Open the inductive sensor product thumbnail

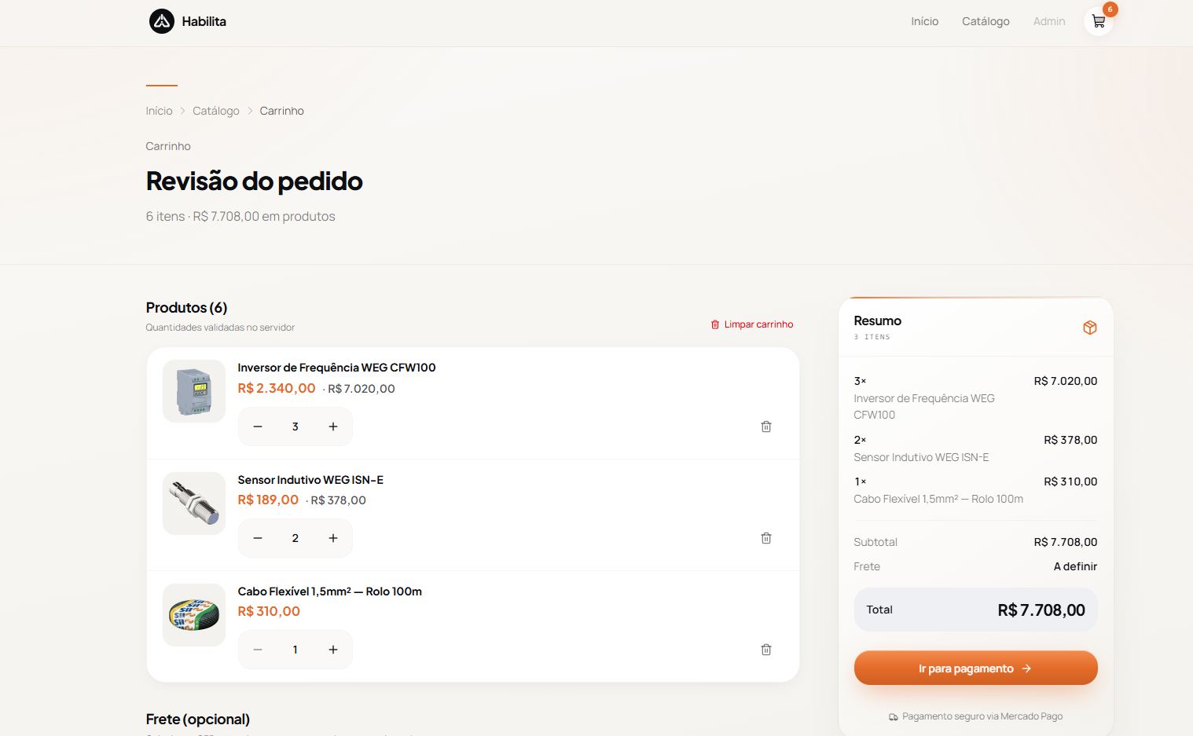coord(194,503)
